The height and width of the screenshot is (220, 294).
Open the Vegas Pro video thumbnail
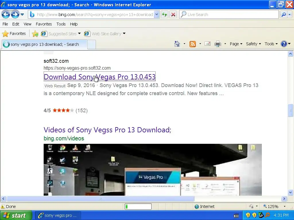point(153,170)
